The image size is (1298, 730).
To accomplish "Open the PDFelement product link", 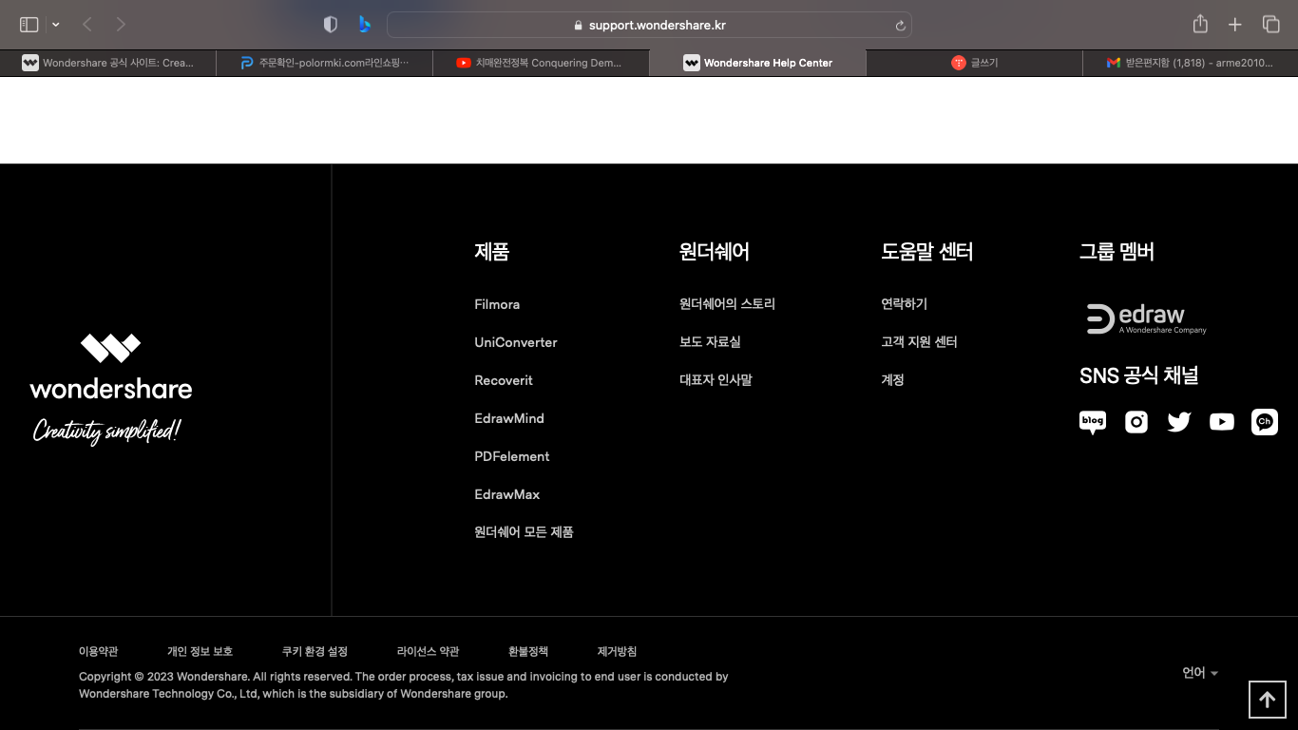I will coord(512,456).
